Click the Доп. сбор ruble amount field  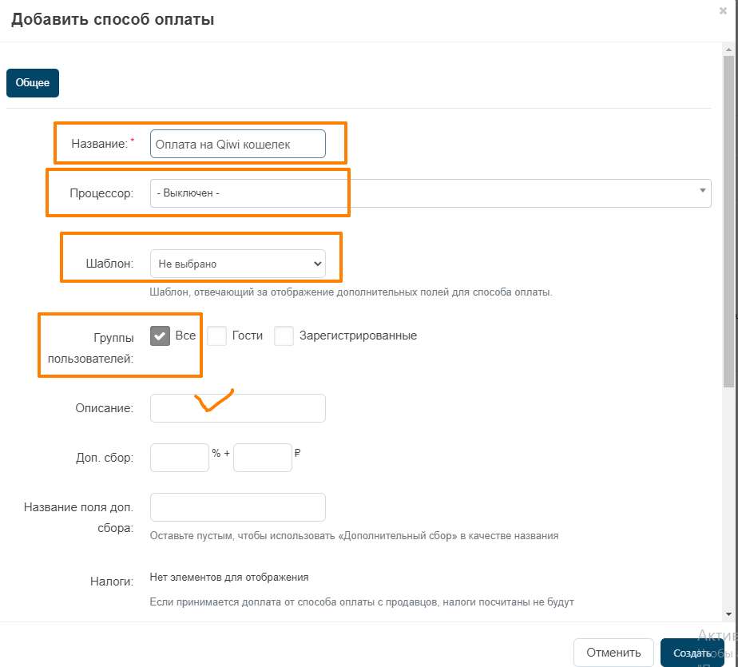point(263,458)
